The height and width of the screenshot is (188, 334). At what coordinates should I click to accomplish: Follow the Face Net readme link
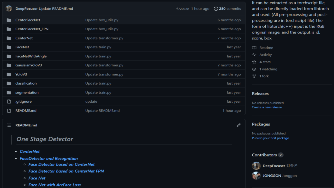pos(37,178)
